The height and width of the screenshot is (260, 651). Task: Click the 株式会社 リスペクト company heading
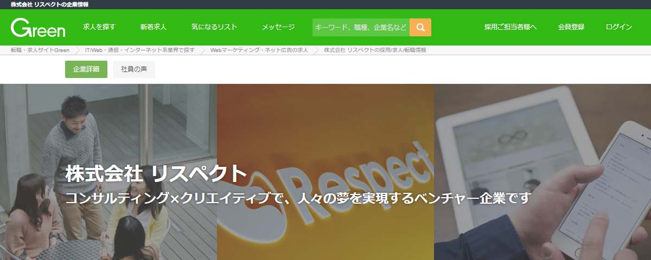tap(156, 174)
